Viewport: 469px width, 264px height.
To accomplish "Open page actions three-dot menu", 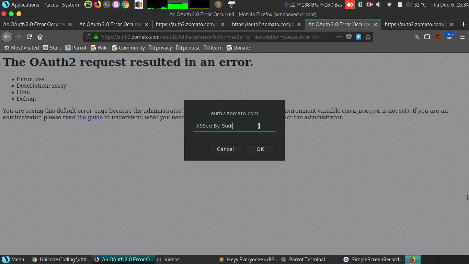I will click(339, 37).
